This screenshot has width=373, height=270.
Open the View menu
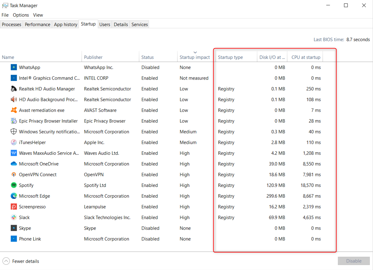[x=38, y=15]
